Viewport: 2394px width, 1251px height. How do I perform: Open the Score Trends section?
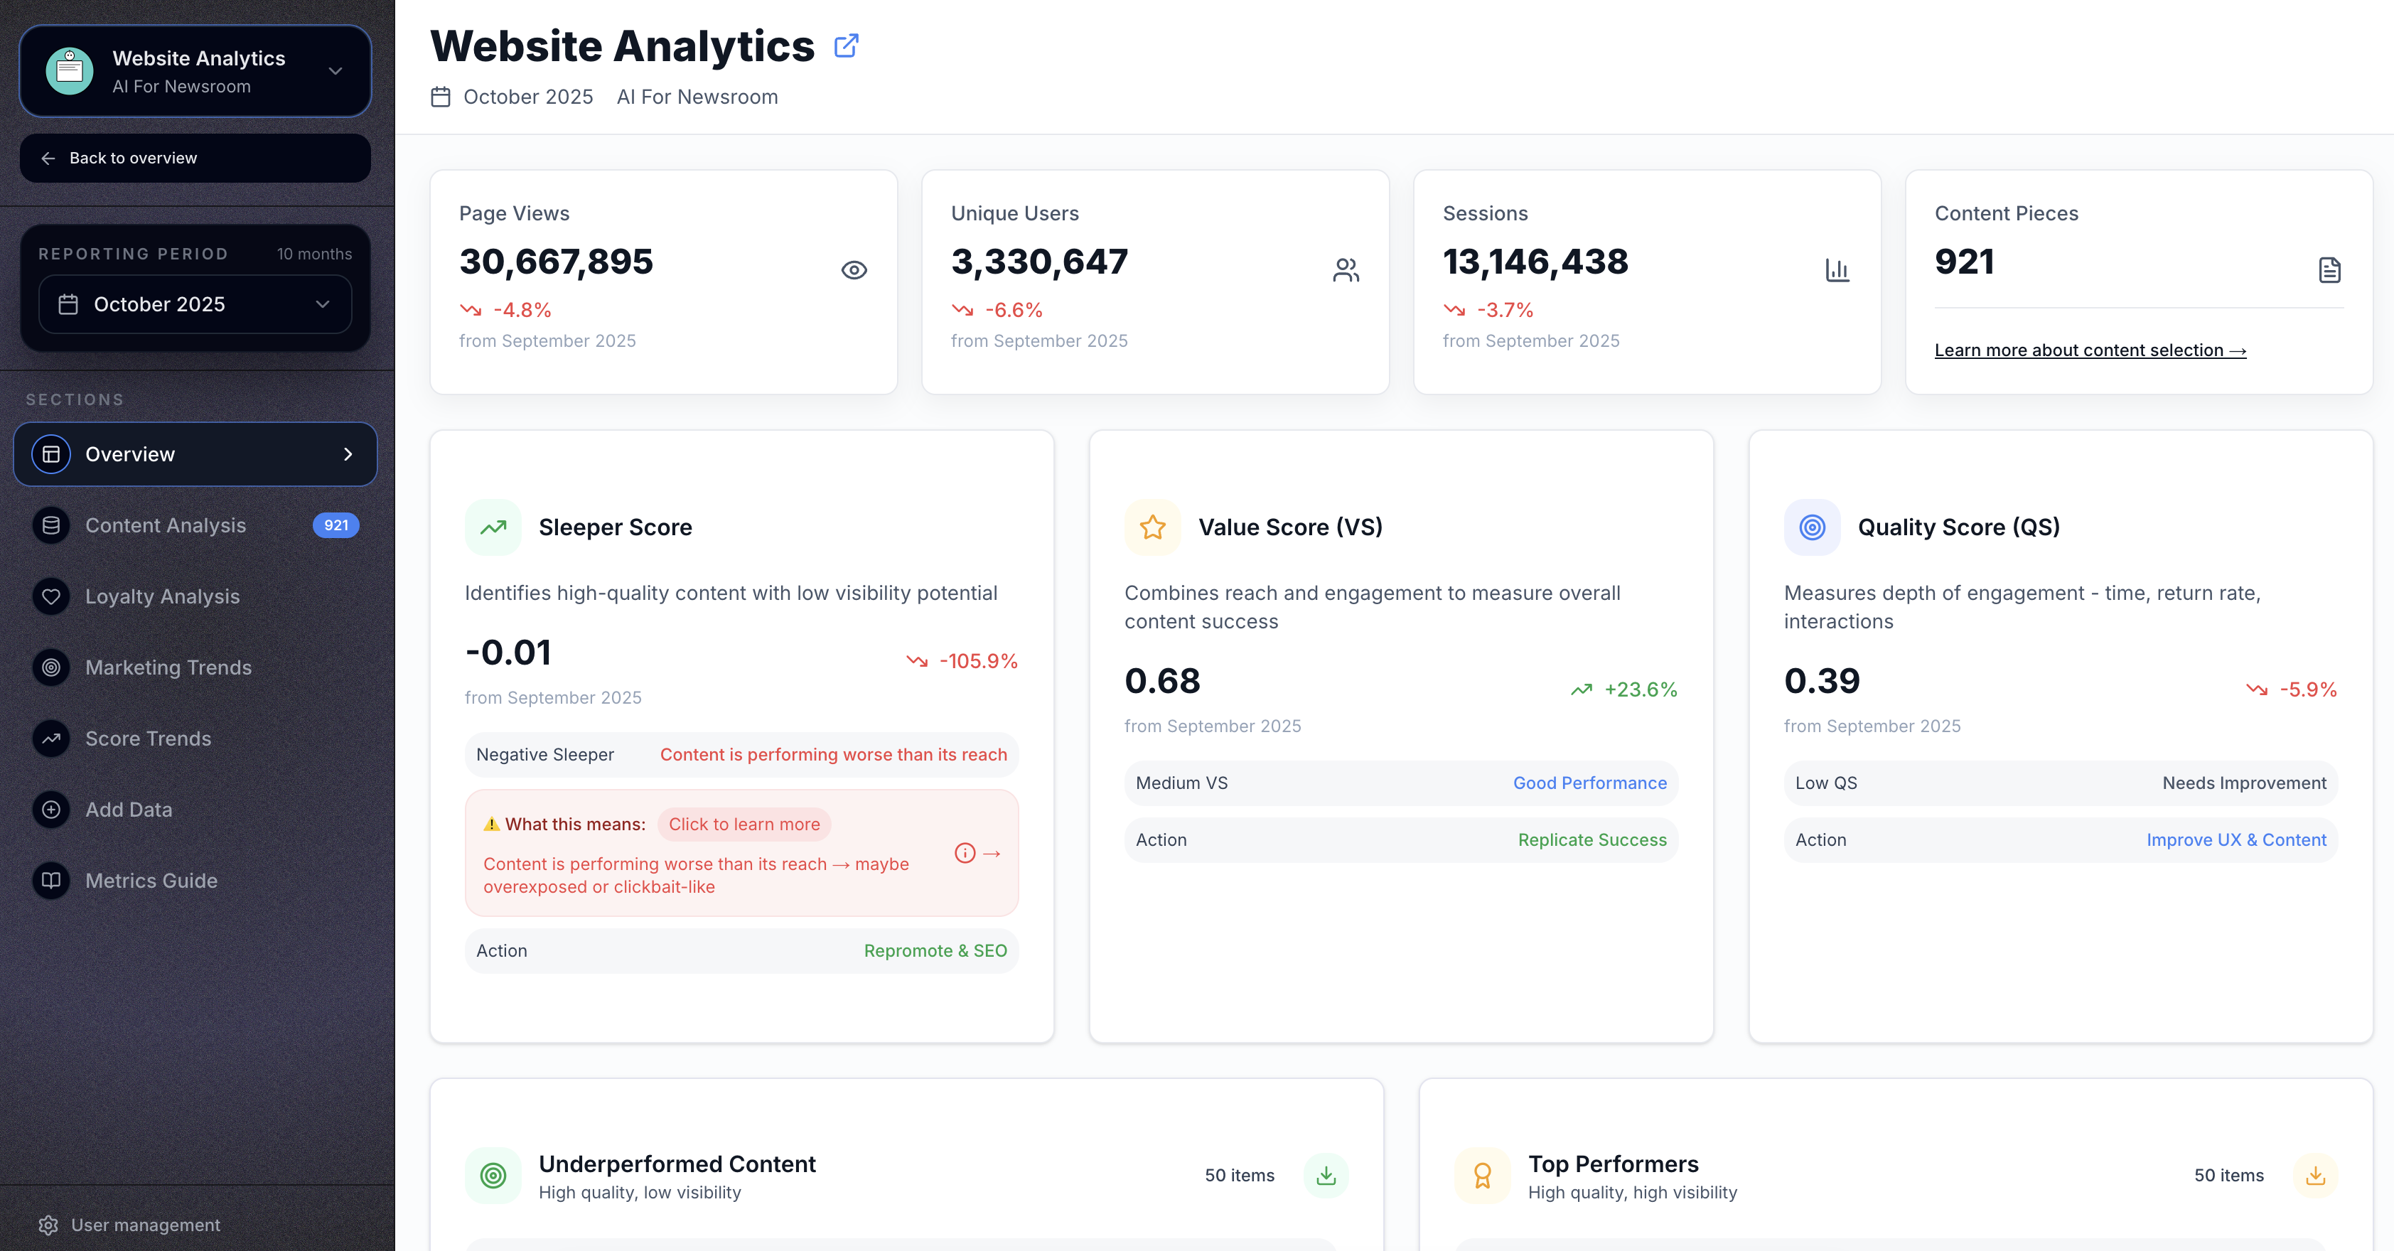pyautogui.click(x=149, y=739)
